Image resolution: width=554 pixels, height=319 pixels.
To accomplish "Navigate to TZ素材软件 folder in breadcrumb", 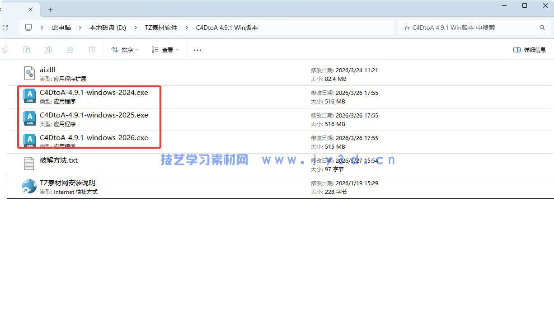I will click(161, 28).
